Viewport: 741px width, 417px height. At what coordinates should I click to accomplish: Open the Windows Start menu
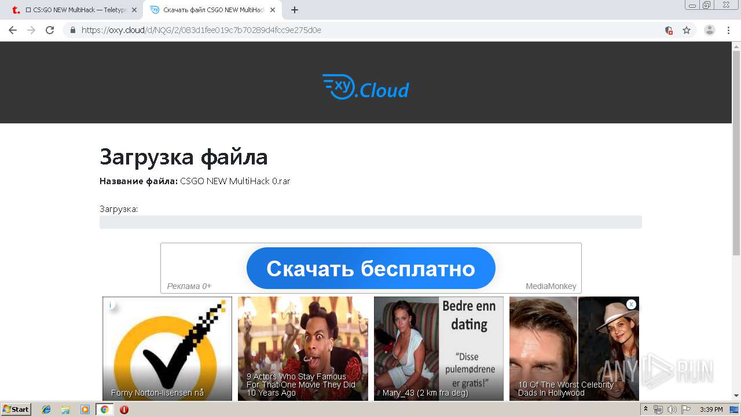16,409
